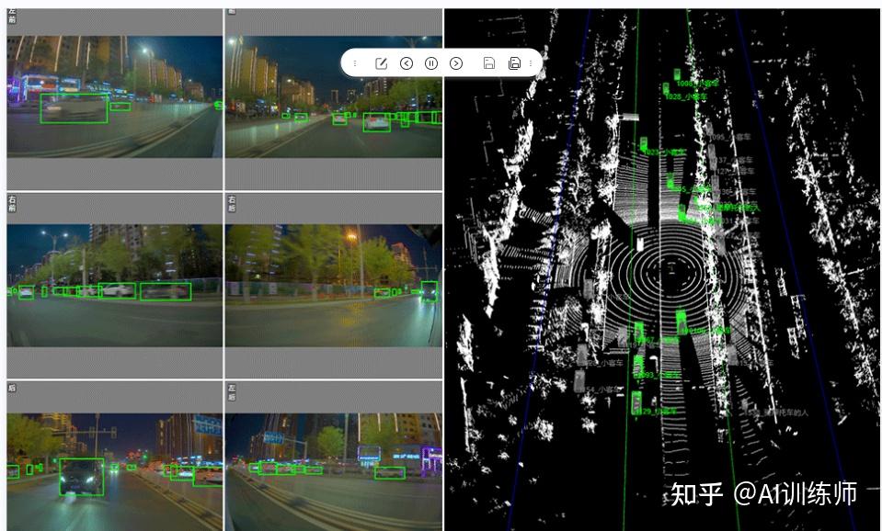
Task: Go to the previous frame
Action: click(407, 63)
